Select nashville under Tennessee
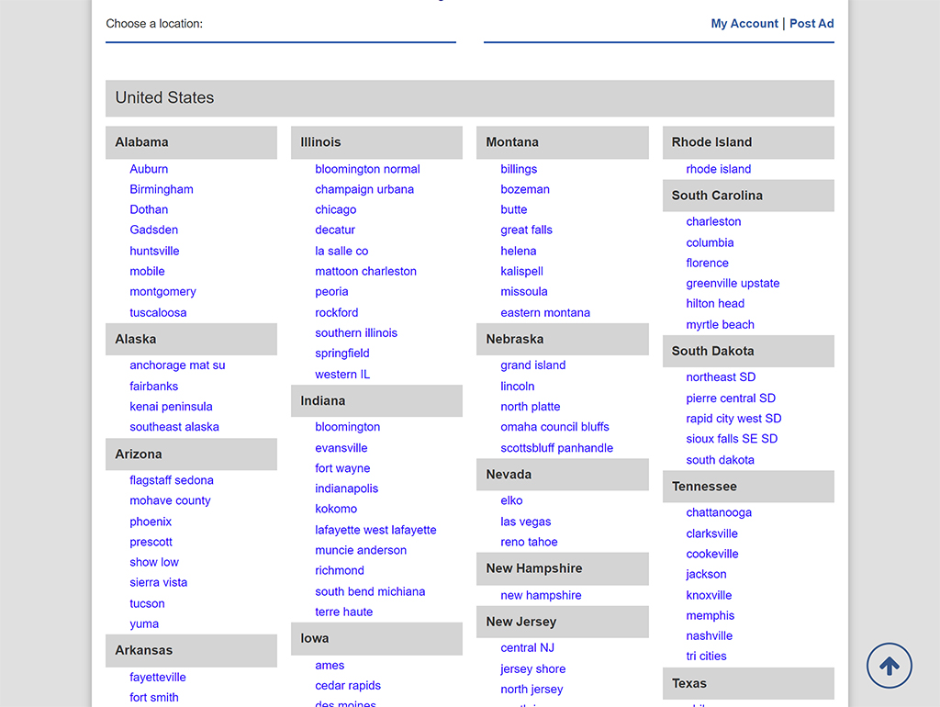Viewport: 940px width, 707px height. point(709,635)
